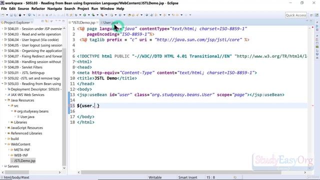Select S04L09 - Servlet Filters project
This screenshot has width=320, height=180.
point(25,67)
